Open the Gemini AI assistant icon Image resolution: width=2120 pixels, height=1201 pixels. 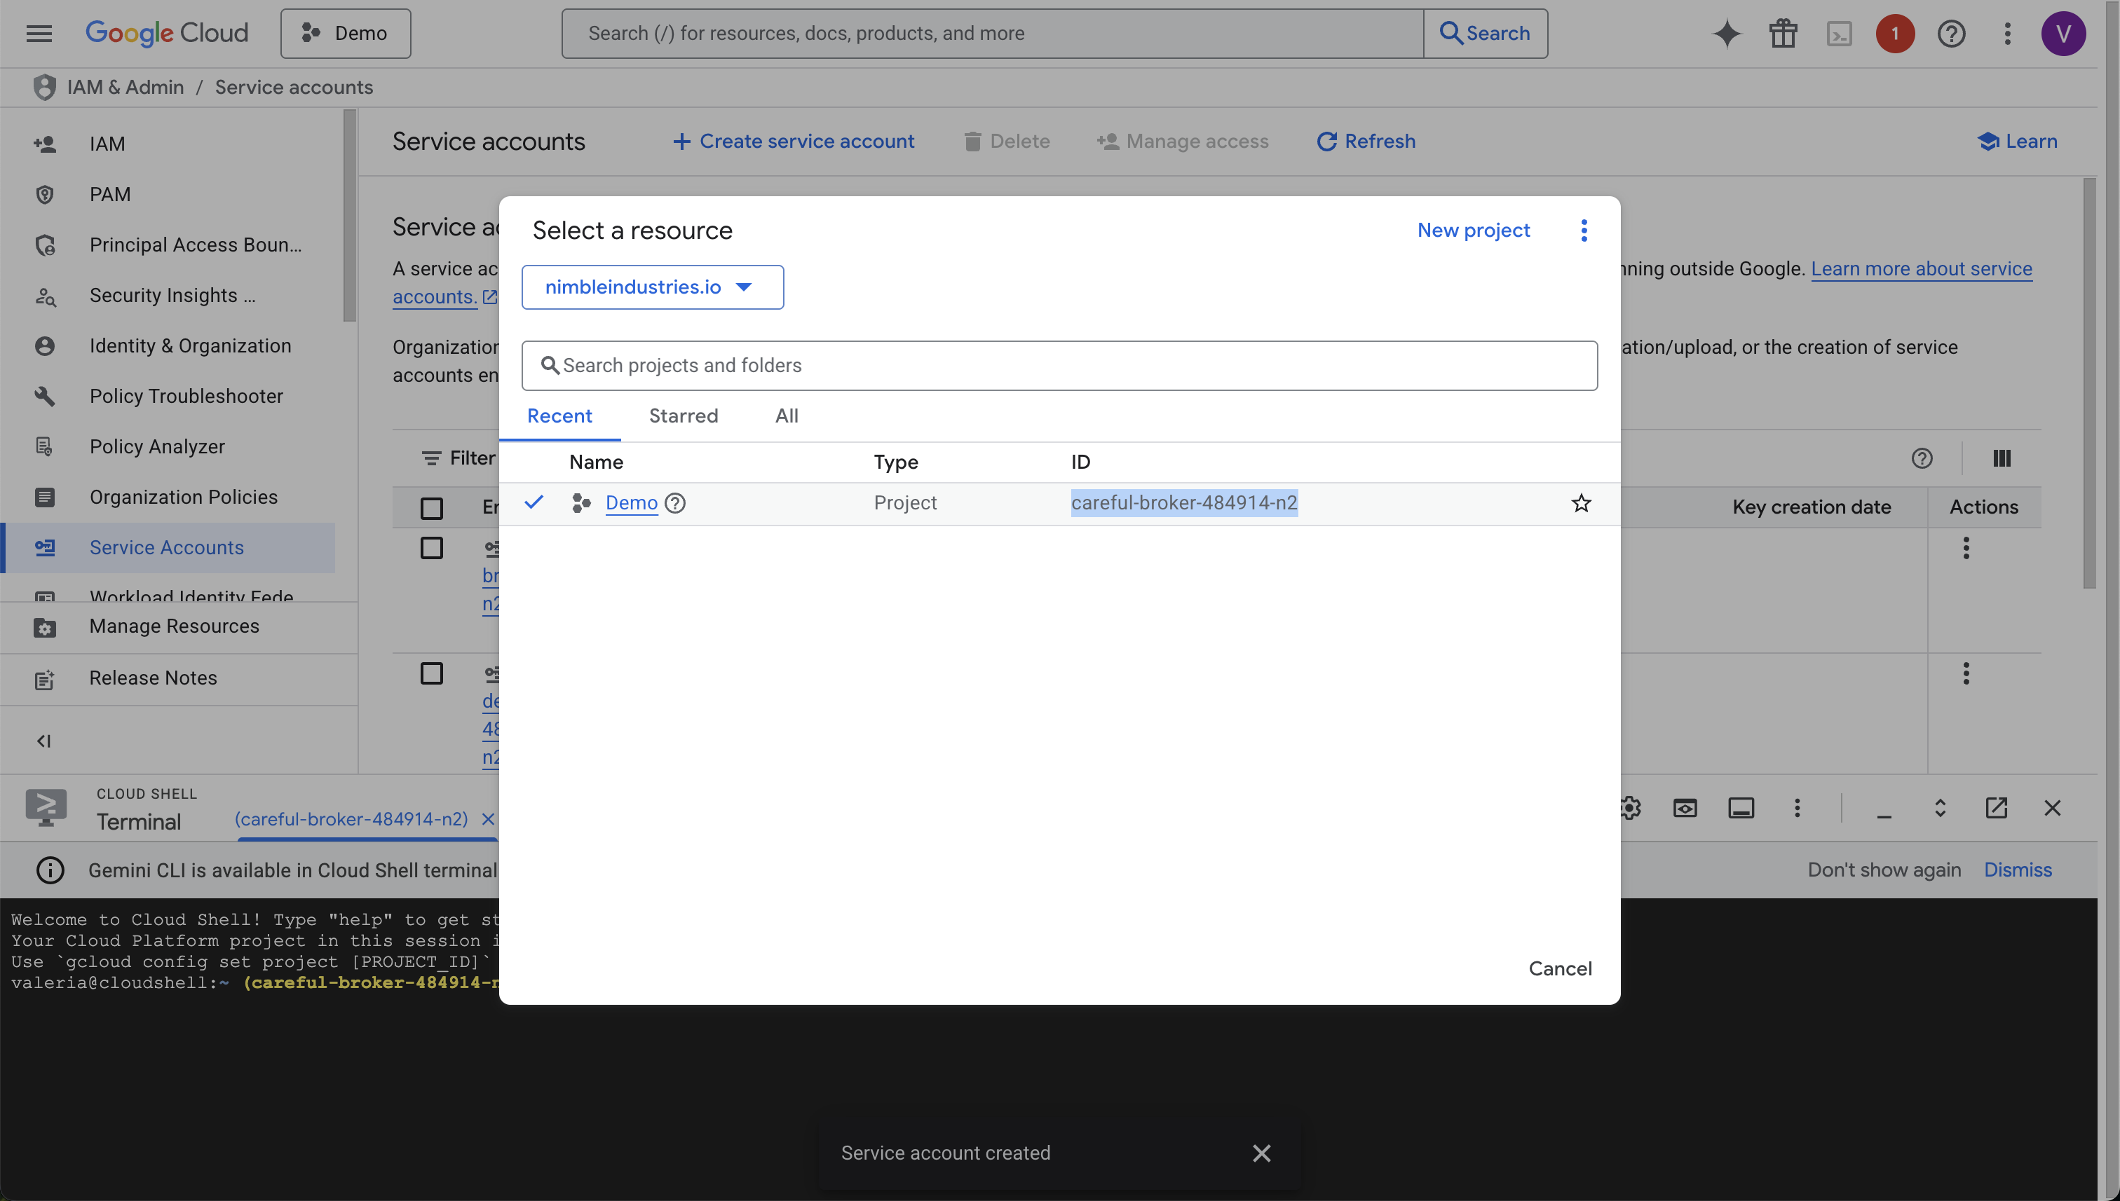click(x=1727, y=34)
